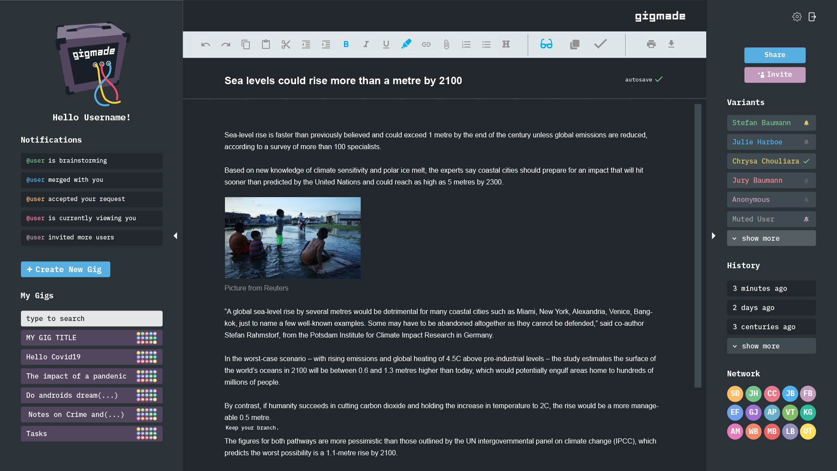The width and height of the screenshot is (837, 471).
Task: Open the 3 centuries ago history entry
Action: pos(771,327)
